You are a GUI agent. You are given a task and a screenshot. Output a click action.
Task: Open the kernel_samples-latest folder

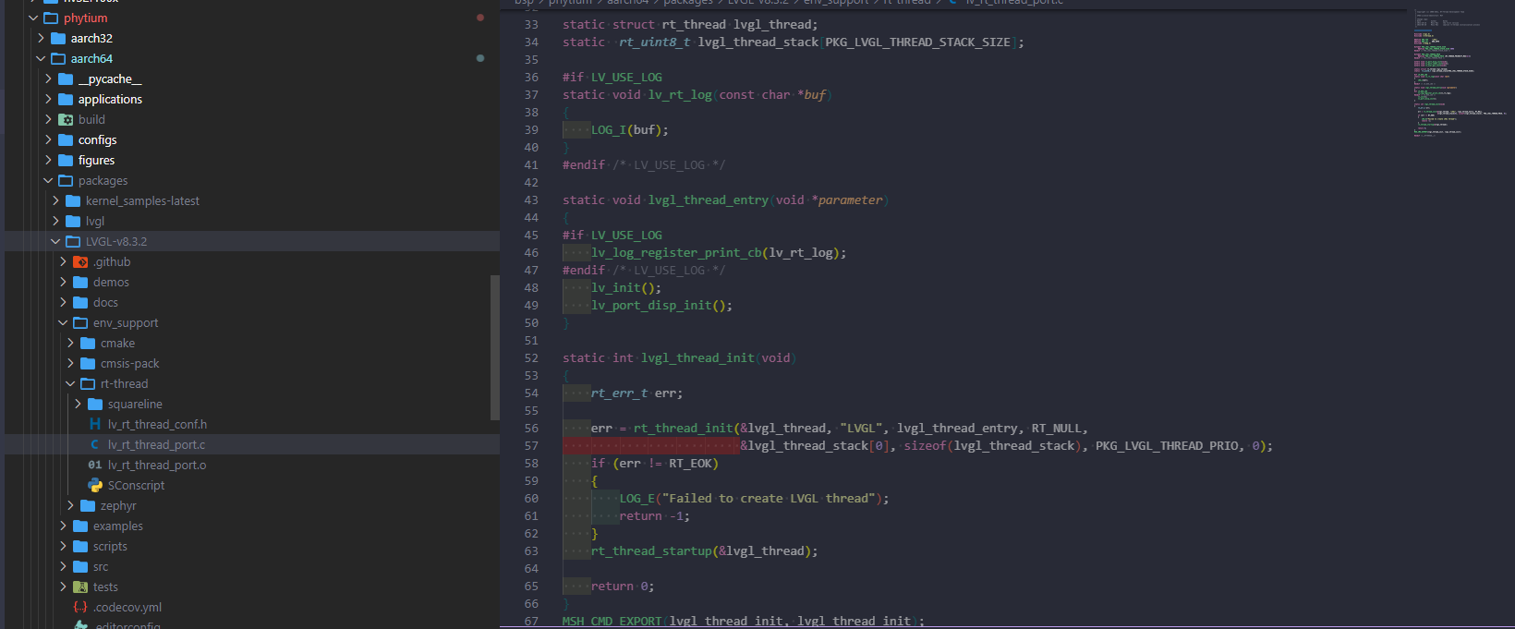(x=142, y=201)
